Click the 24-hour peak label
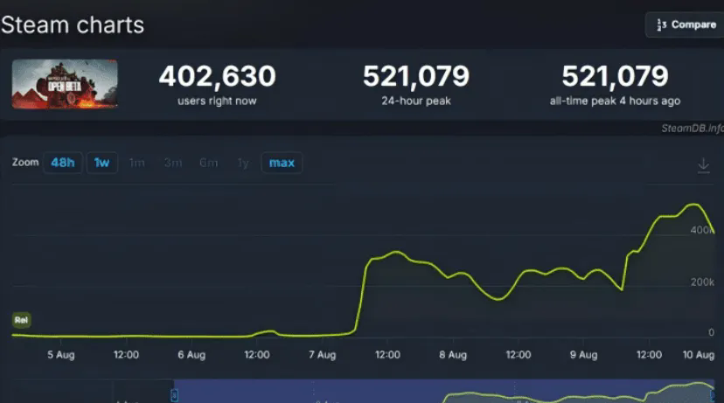This screenshot has width=724, height=403. [416, 101]
